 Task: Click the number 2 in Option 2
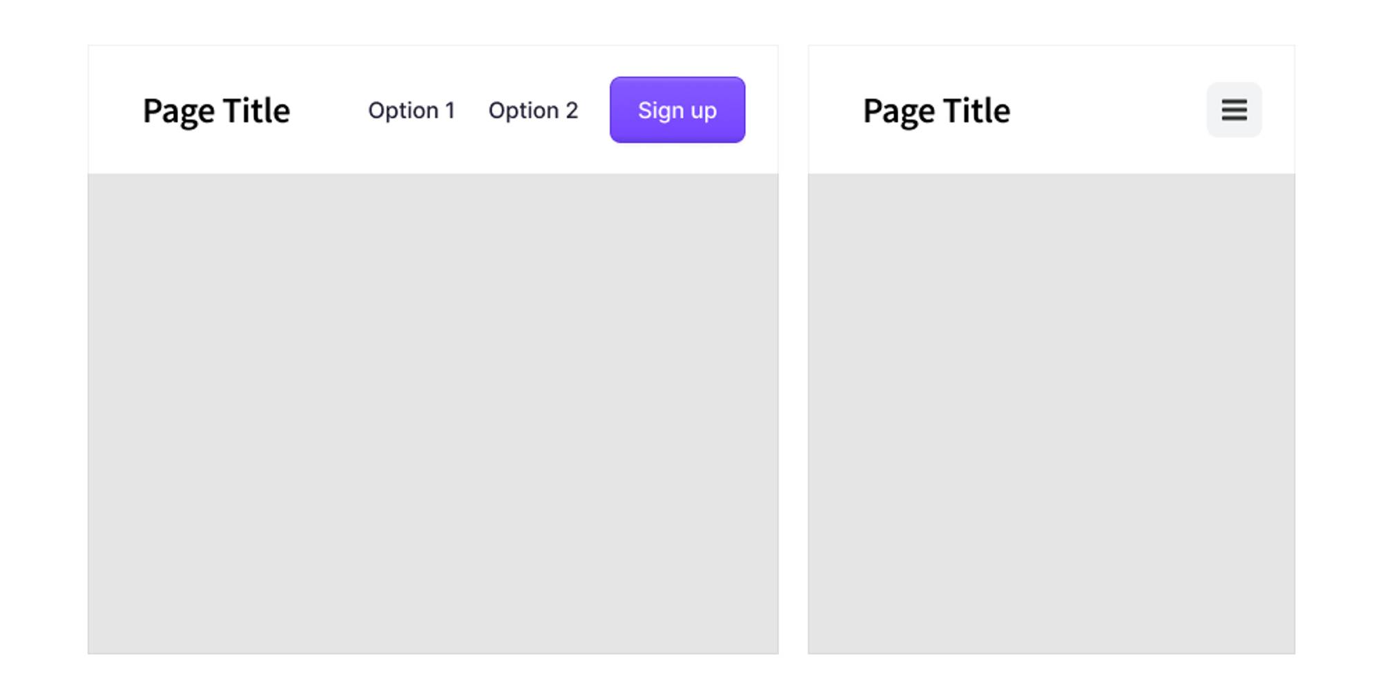coord(572,111)
